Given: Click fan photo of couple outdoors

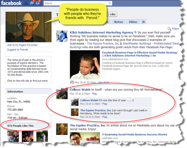Looking at the screenshot, I should coord(42,136).
